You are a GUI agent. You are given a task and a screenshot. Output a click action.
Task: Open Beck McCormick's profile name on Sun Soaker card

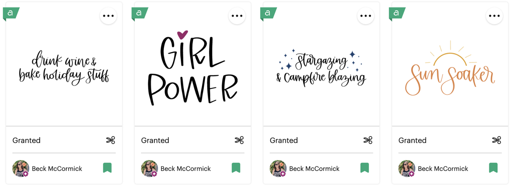click(443, 169)
